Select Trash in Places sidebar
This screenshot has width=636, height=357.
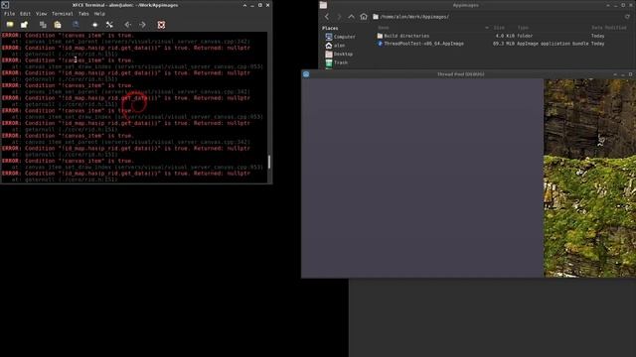(x=336, y=62)
